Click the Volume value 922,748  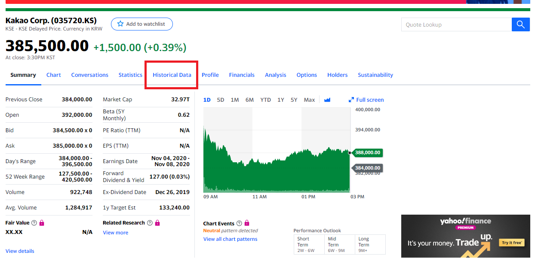(x=81, y=192)
